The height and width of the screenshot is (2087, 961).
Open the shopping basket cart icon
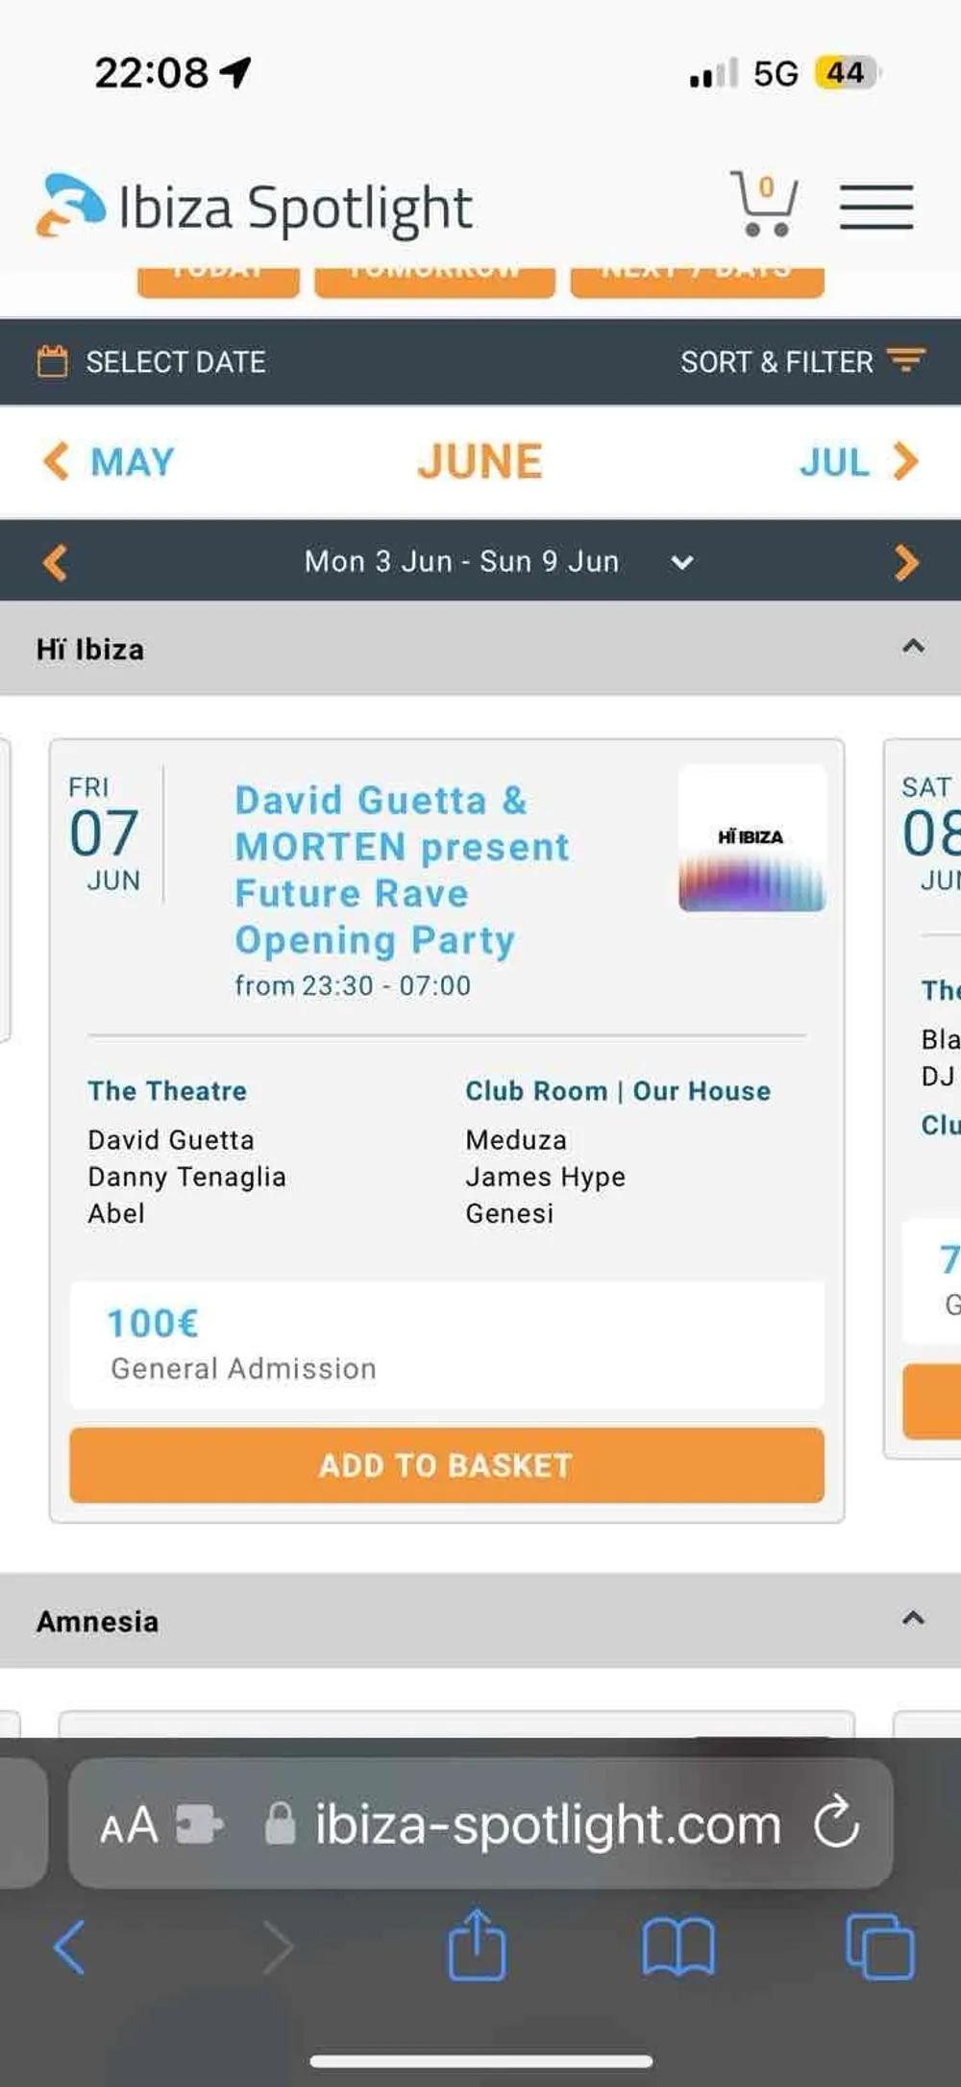[764, 204]
